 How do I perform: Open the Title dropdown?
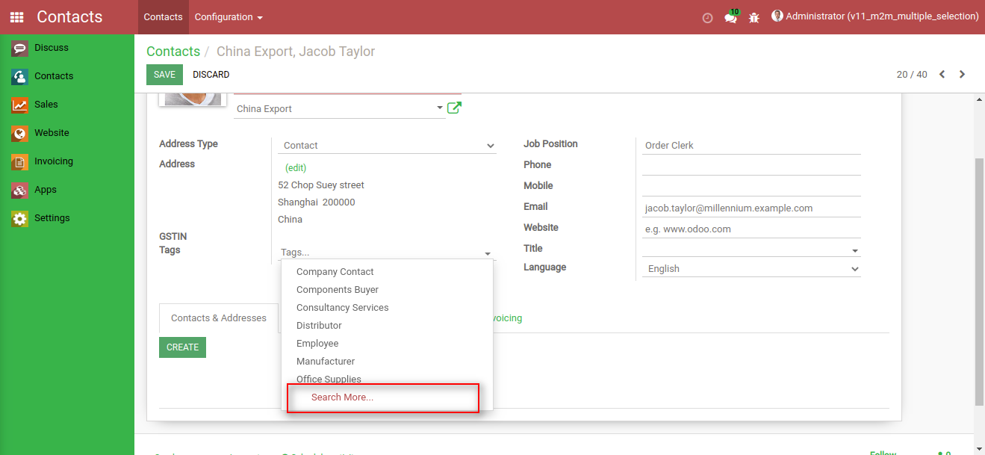(x=751, y=250)
